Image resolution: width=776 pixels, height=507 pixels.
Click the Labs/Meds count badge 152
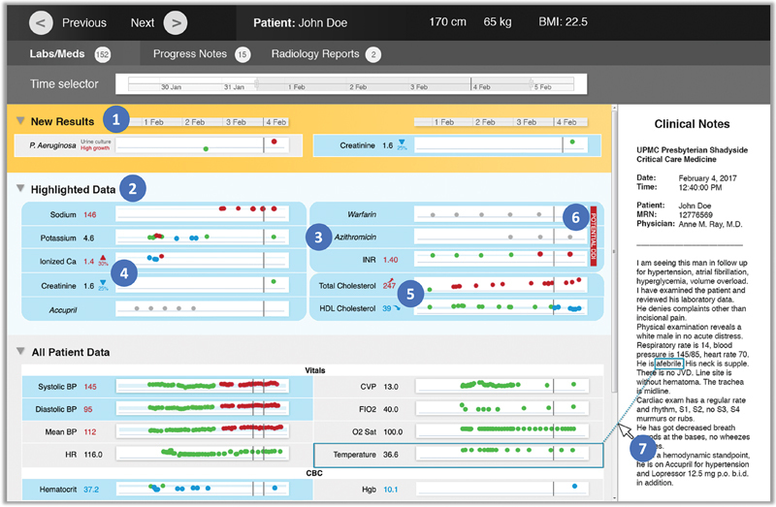[x=103, y=54]
